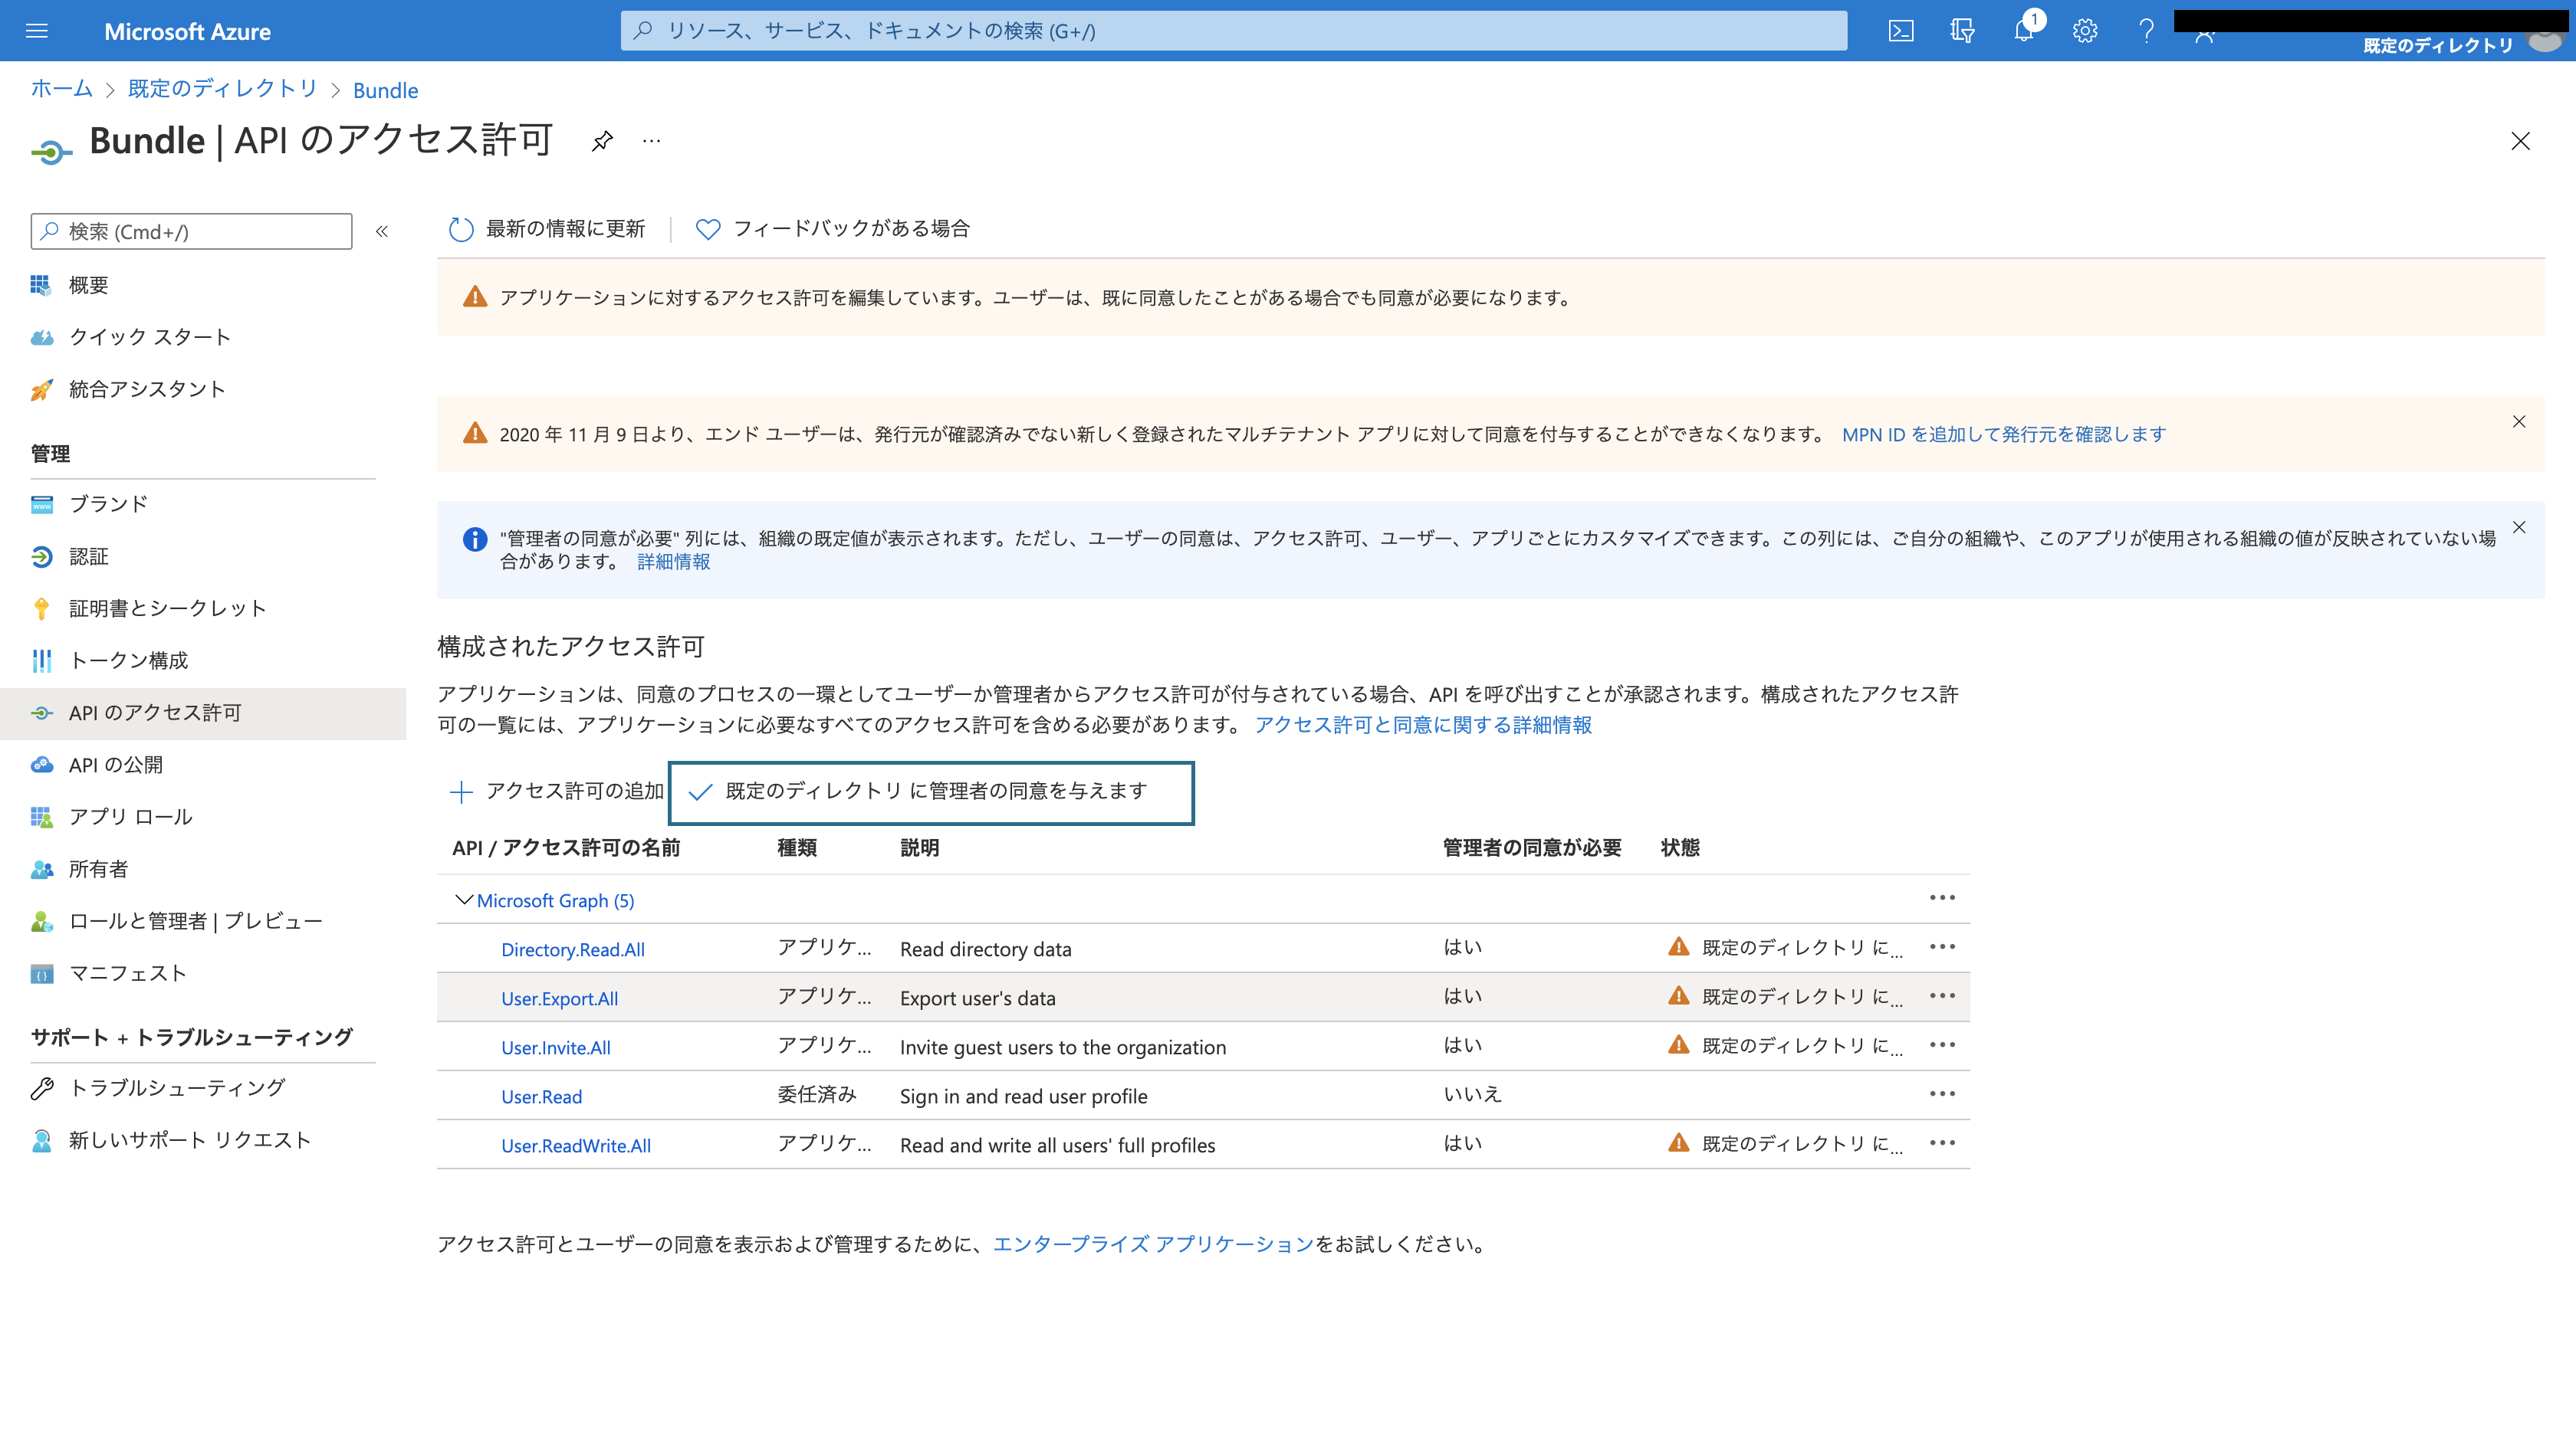
Task: Open Cloud Shell from the top bar
Action: coord(1901,31)
